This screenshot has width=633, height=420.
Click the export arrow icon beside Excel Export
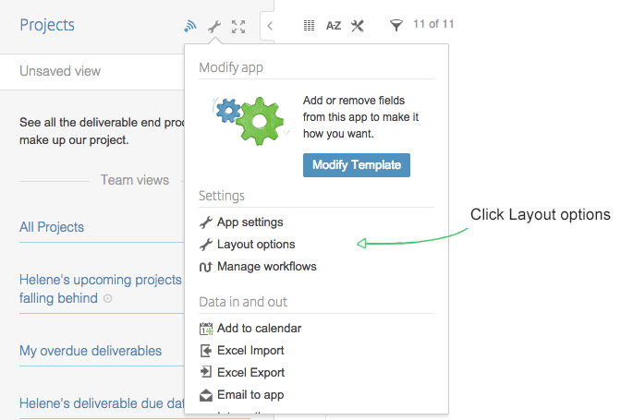click(x=206, y=372)
